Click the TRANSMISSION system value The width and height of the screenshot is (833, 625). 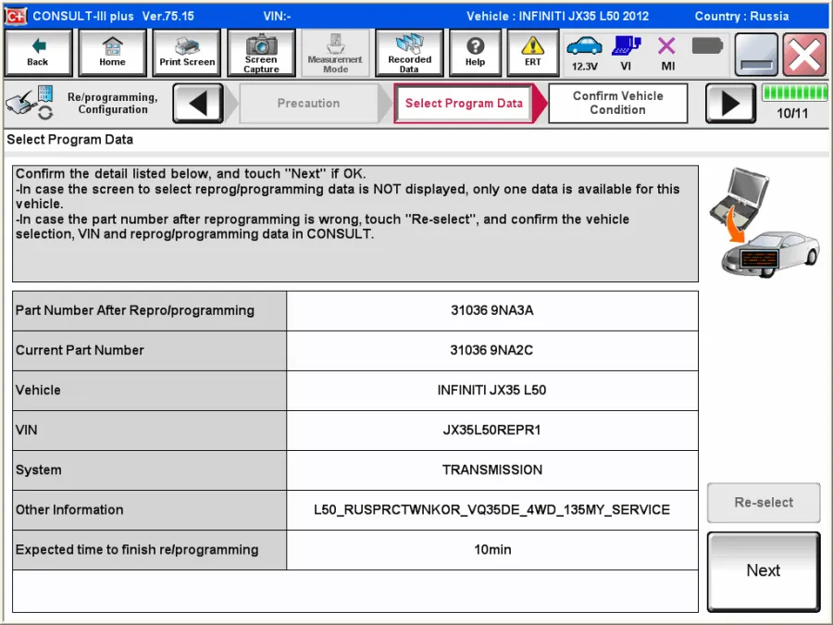[492, 469]
